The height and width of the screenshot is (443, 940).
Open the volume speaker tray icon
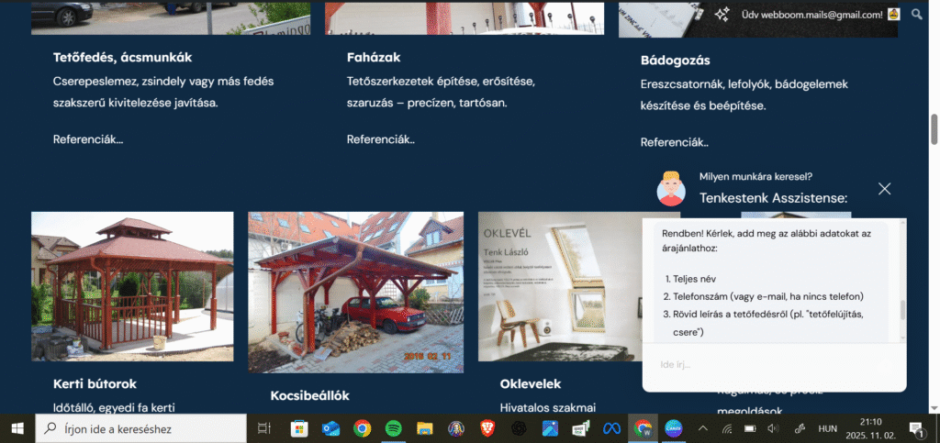773,428
